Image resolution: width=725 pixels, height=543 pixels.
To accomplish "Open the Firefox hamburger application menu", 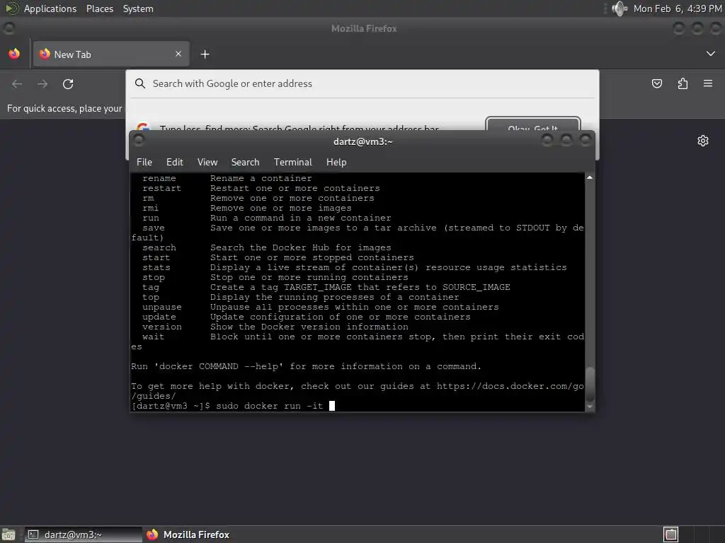I will point(708,83).
